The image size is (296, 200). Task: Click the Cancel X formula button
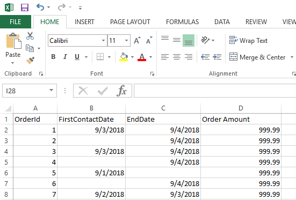pyautogui.click(x=83, y=91)
